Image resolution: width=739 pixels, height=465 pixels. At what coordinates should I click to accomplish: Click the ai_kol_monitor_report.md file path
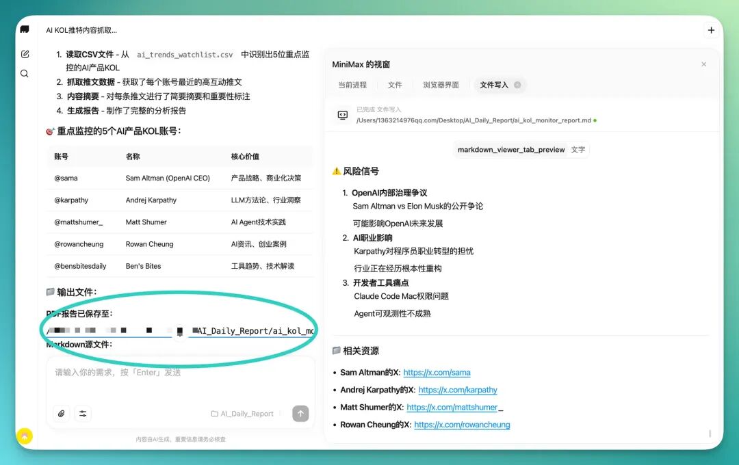click(474, 120)
